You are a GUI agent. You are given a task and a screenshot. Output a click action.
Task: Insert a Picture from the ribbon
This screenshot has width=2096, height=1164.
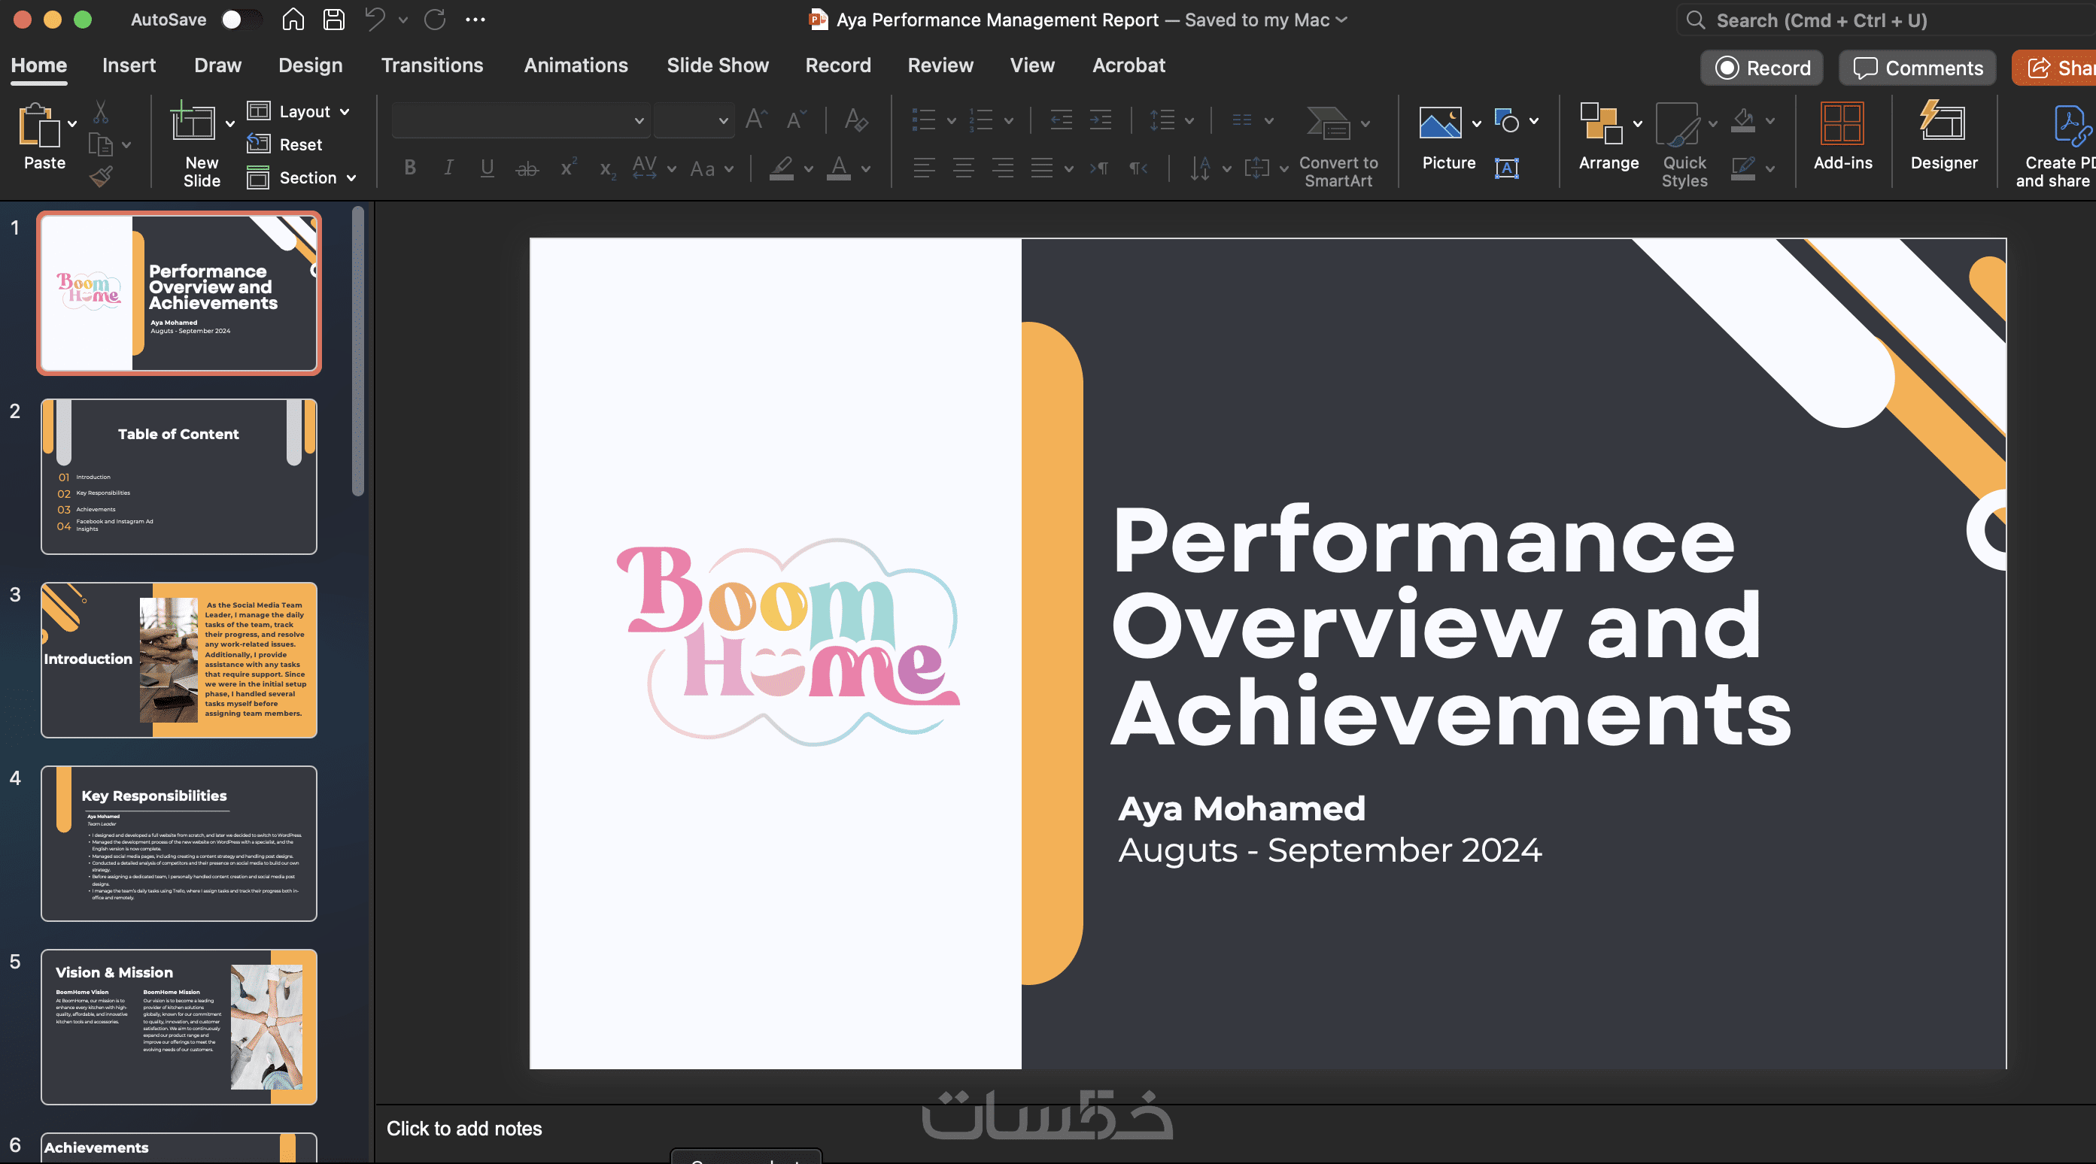click(1439, 123)
